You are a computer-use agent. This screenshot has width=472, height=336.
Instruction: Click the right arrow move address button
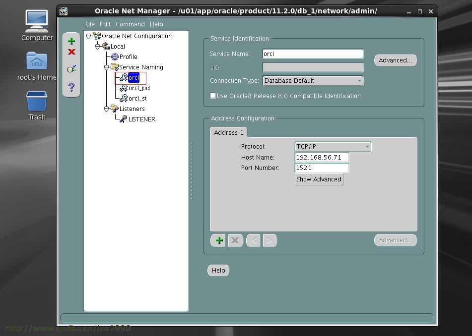(x=270, y=240)
